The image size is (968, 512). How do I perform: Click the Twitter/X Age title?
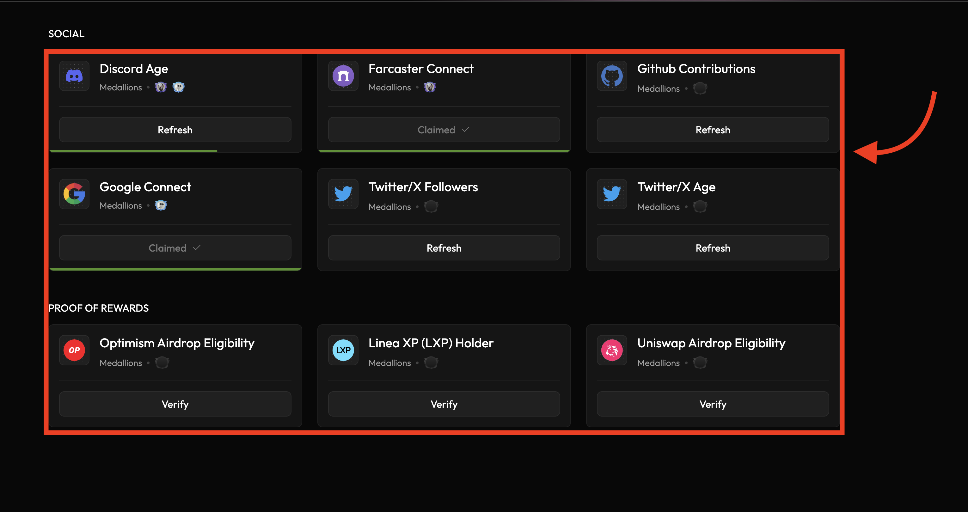coord(677,187)
